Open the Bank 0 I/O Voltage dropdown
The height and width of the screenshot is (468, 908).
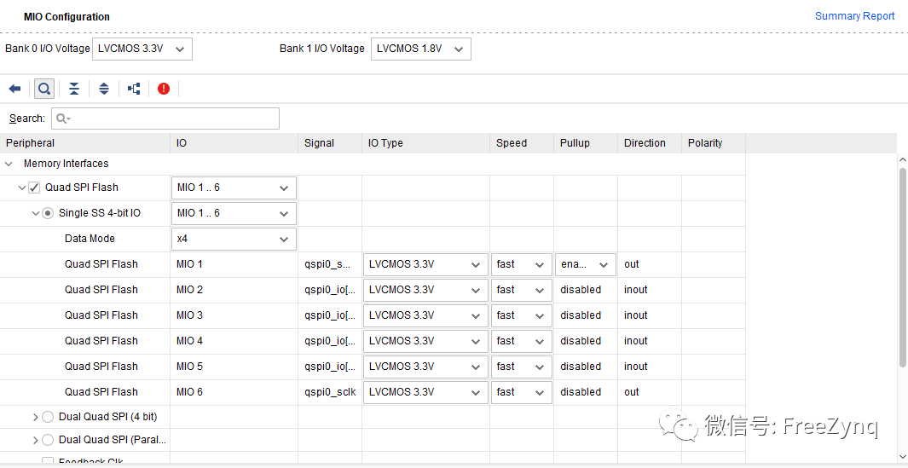coord(142,49)
